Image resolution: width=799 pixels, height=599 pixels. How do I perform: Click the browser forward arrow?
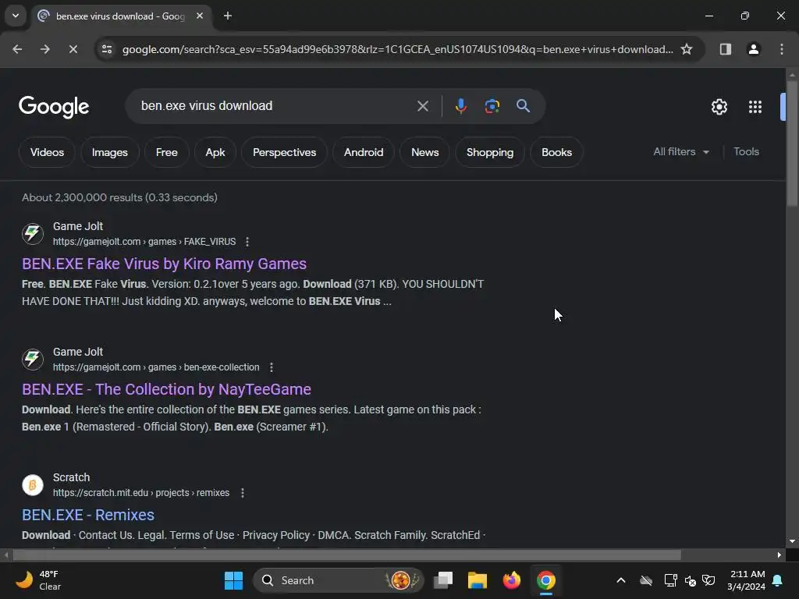coord(44,49)
